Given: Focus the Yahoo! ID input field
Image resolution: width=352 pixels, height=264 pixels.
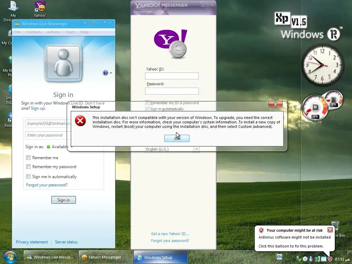Looking at the screenshot, I should tap(172, 76).
